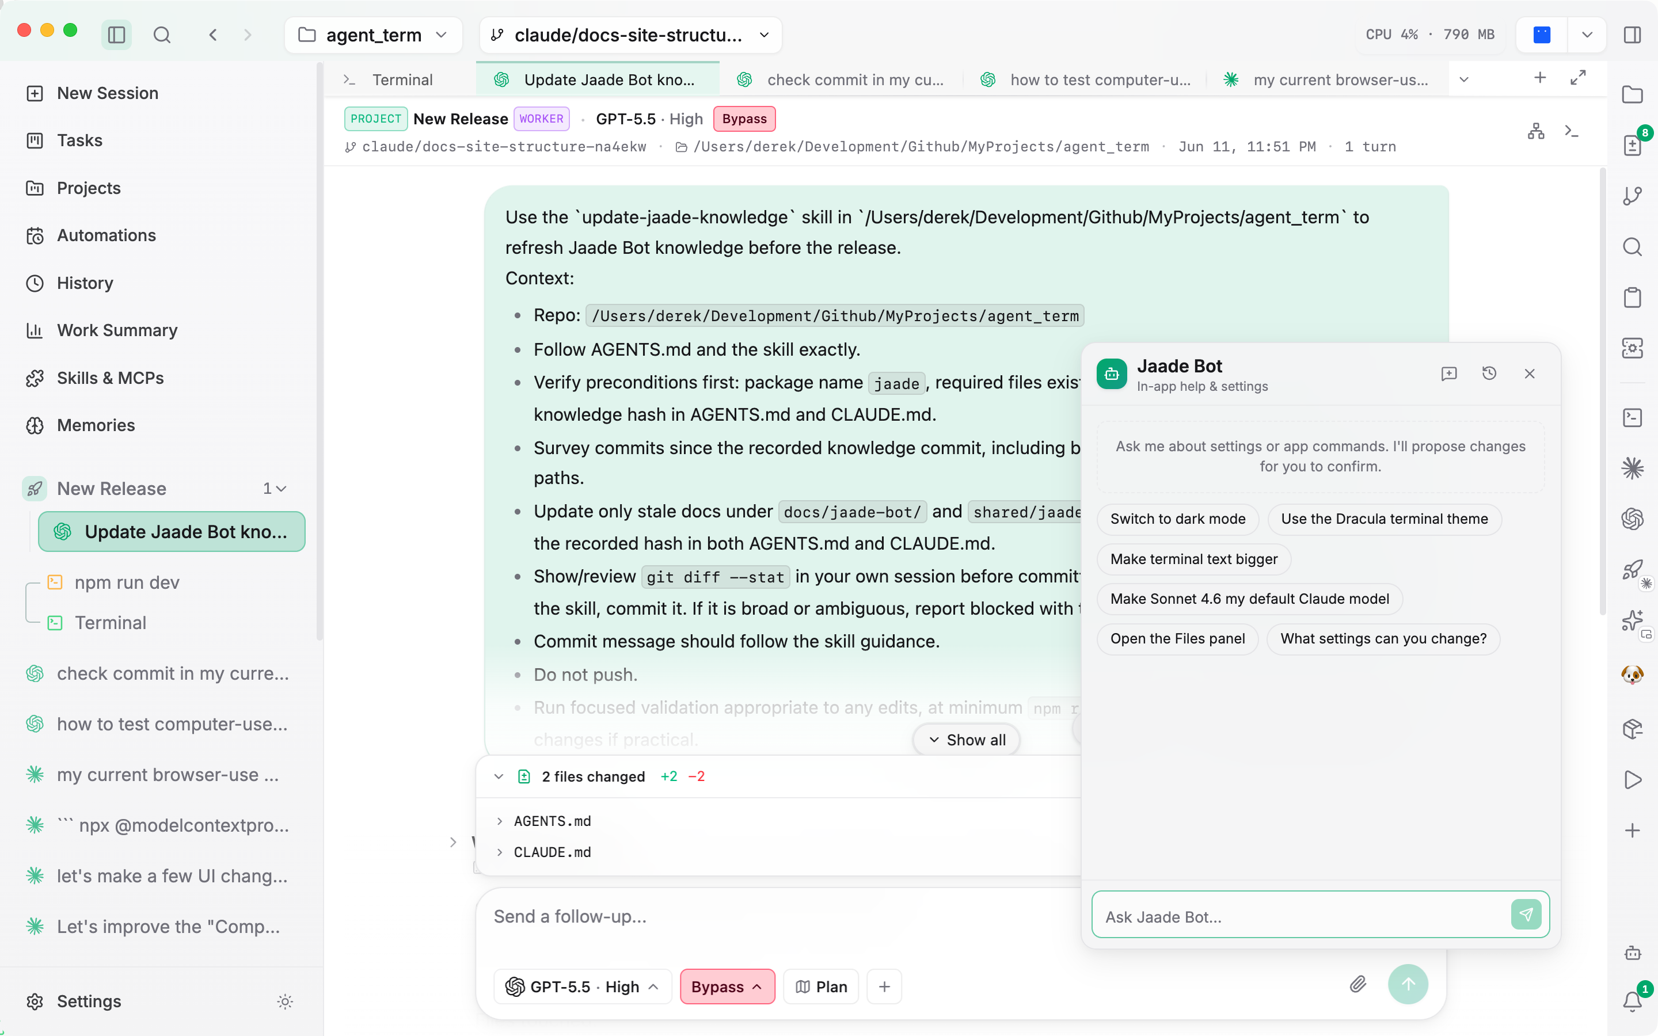The image size is (1658, 1036).
Task: Open the Bypass permission dropdown in composer
Action: click(x=727, y=986)
